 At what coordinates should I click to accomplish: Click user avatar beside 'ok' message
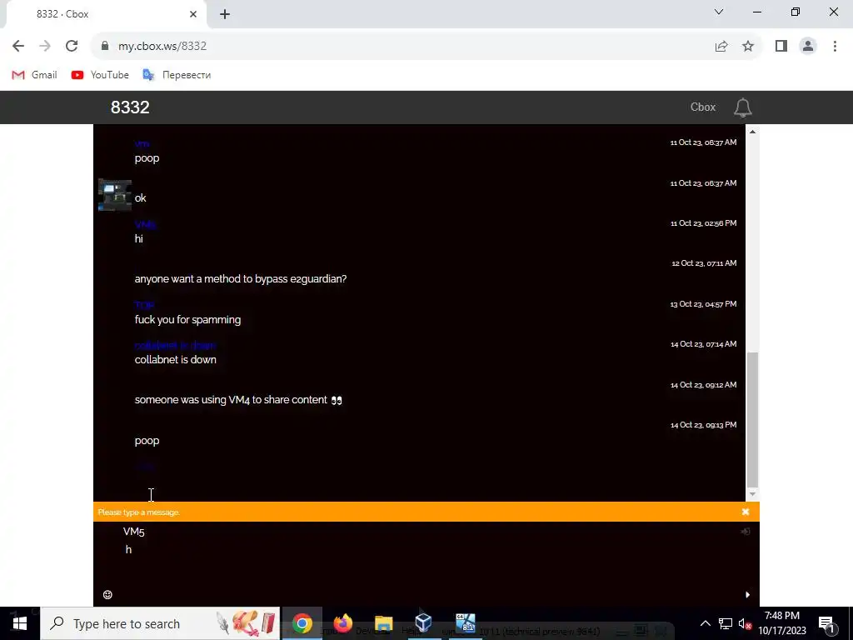click(x=115, y=195)
